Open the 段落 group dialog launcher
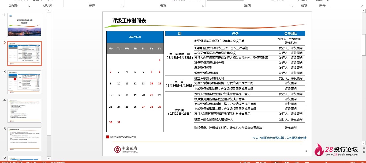 [x=203, y=6]
